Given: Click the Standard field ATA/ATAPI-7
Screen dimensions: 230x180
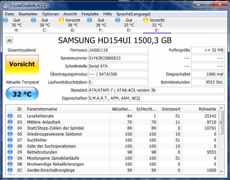Looking at the screenshot, I should (x=156, y=90).
